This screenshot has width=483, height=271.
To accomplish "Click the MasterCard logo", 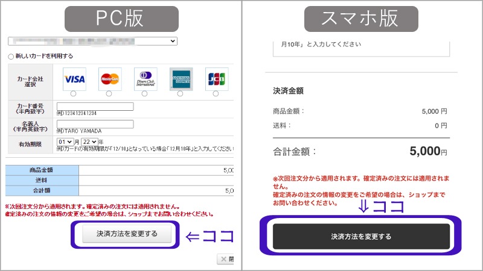I will pos(109,79).
